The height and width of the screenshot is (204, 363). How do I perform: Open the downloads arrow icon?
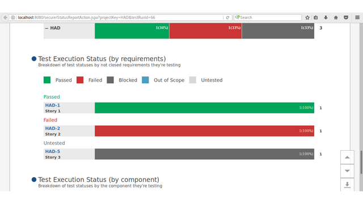(x=326, y=18)
